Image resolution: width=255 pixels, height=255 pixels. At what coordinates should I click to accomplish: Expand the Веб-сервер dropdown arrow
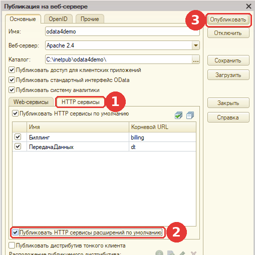coord(196,45)
